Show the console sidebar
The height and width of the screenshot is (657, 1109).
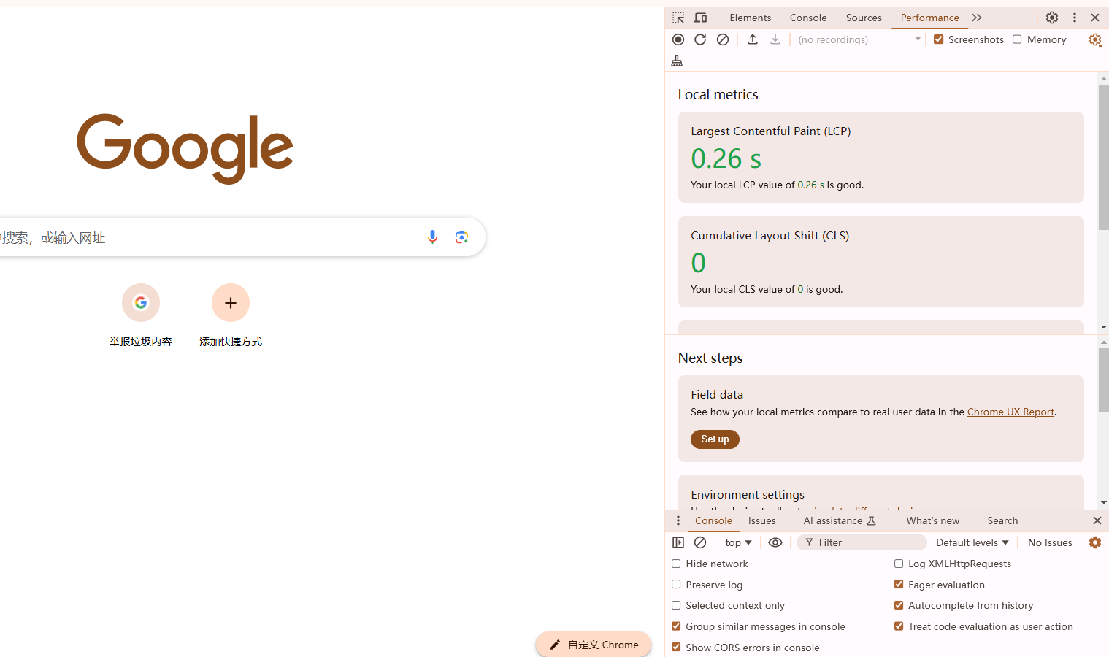click(x=678, y=542)
